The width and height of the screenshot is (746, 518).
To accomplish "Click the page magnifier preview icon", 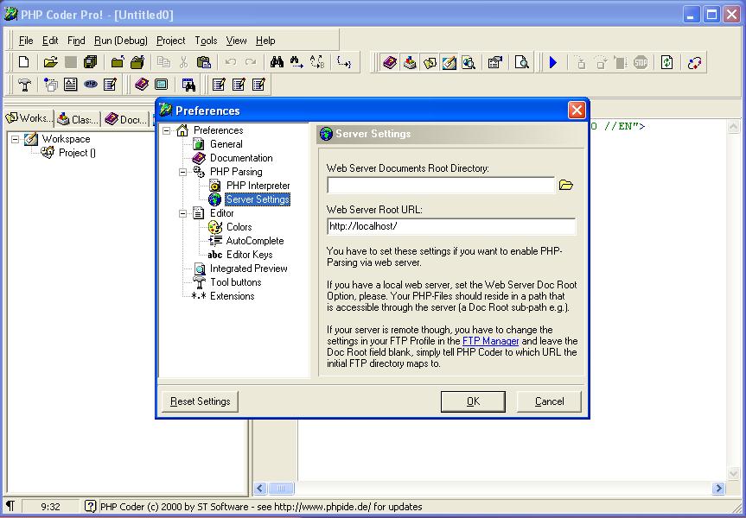I will (x=522, y=62).
